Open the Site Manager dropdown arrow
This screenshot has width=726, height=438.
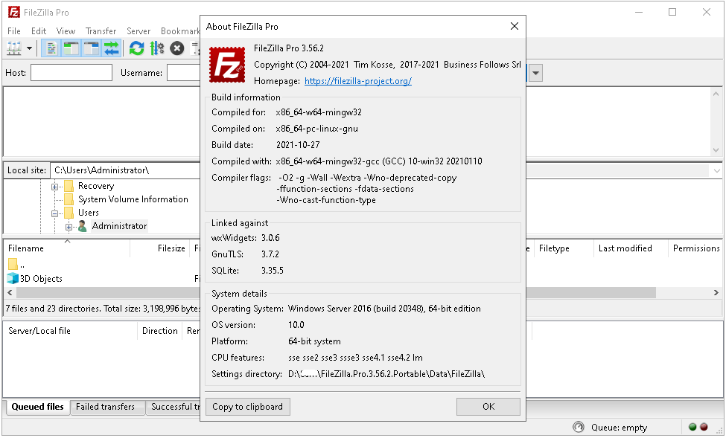tap(29, 48)
